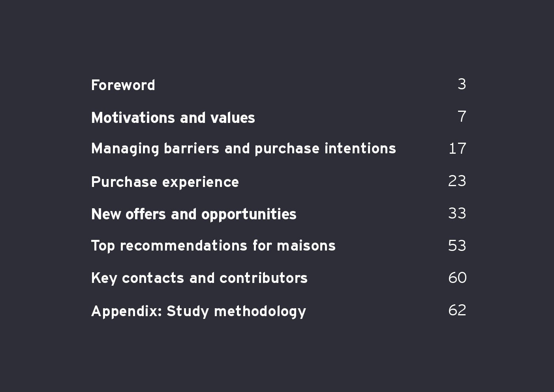Select New offers and opportunities entry
Viewport: 554px width, 392px height.
click(x=193, y=214)
